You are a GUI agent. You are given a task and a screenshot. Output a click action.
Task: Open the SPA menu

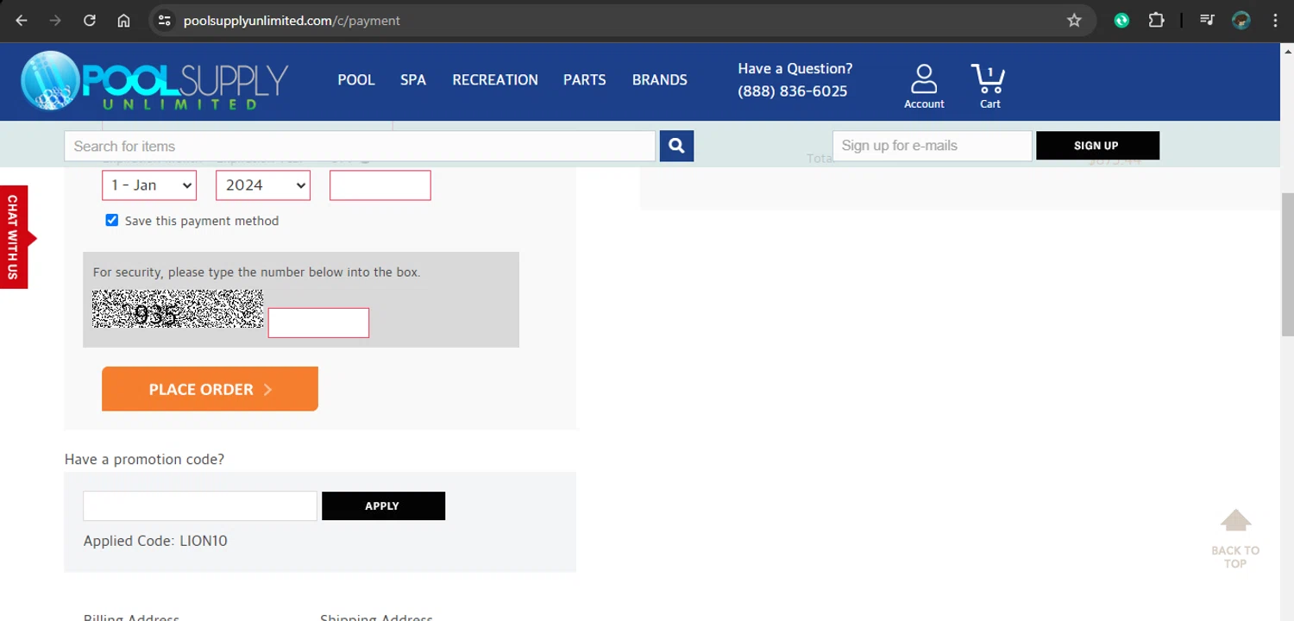tap(413, 79)
